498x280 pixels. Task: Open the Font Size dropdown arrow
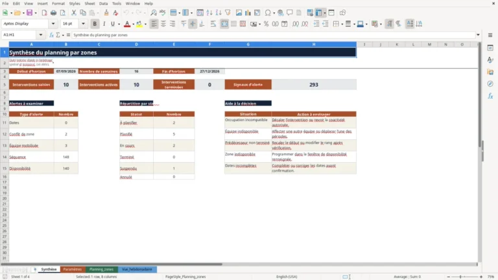tap(83, 23)
